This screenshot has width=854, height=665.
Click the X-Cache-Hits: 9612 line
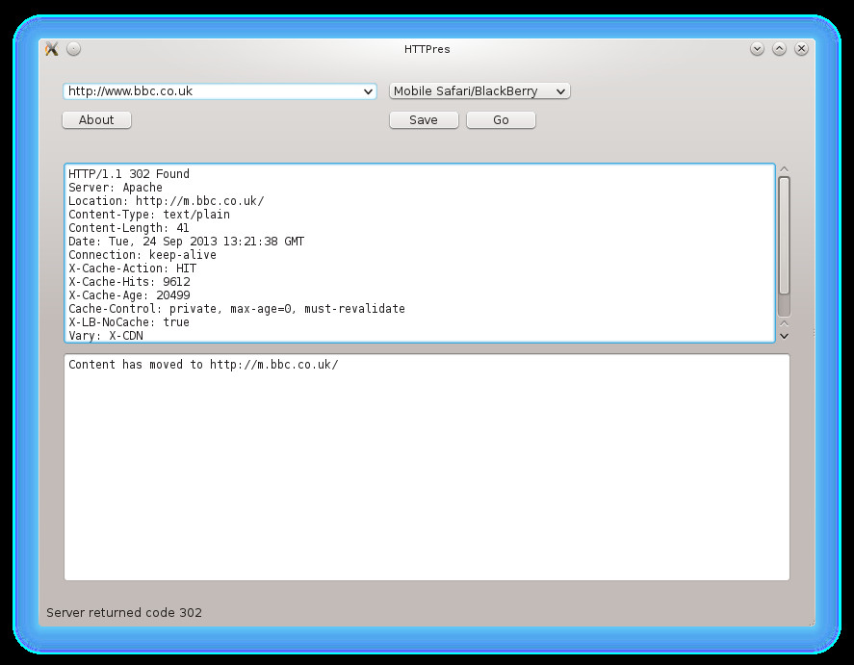pos(129,282)
